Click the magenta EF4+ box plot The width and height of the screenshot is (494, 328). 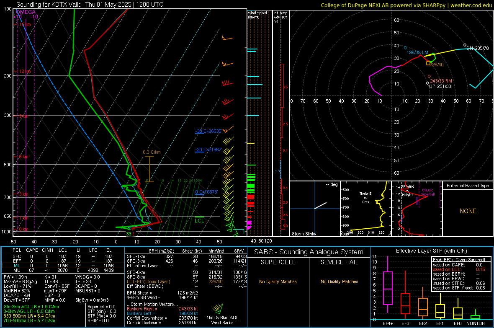click(x=388, y=288)
